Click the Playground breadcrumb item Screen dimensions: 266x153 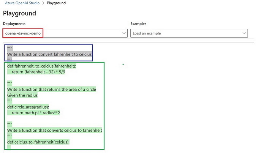tap(56, 3)
